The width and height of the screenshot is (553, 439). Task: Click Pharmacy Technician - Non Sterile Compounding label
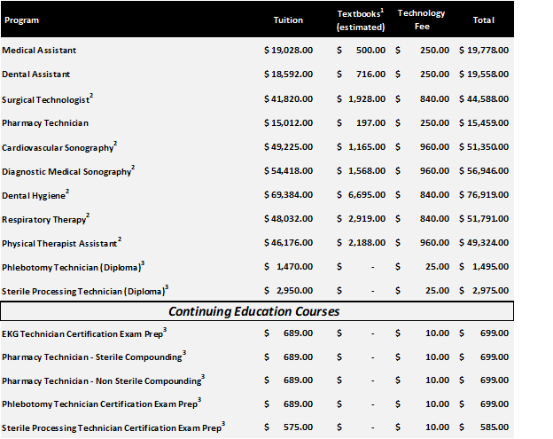click(x=104, y=380)
